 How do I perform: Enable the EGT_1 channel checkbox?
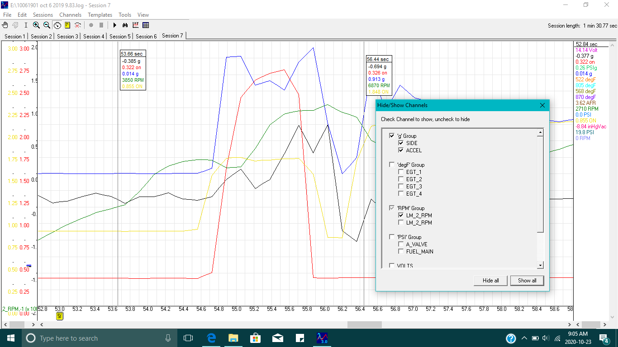[x=401, y=172]
